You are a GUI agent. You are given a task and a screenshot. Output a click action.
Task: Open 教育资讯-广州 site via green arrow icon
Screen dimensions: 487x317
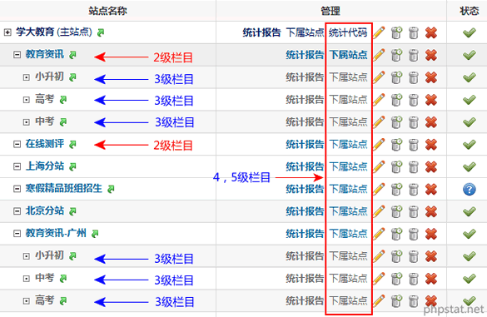[x=95, y=234]
